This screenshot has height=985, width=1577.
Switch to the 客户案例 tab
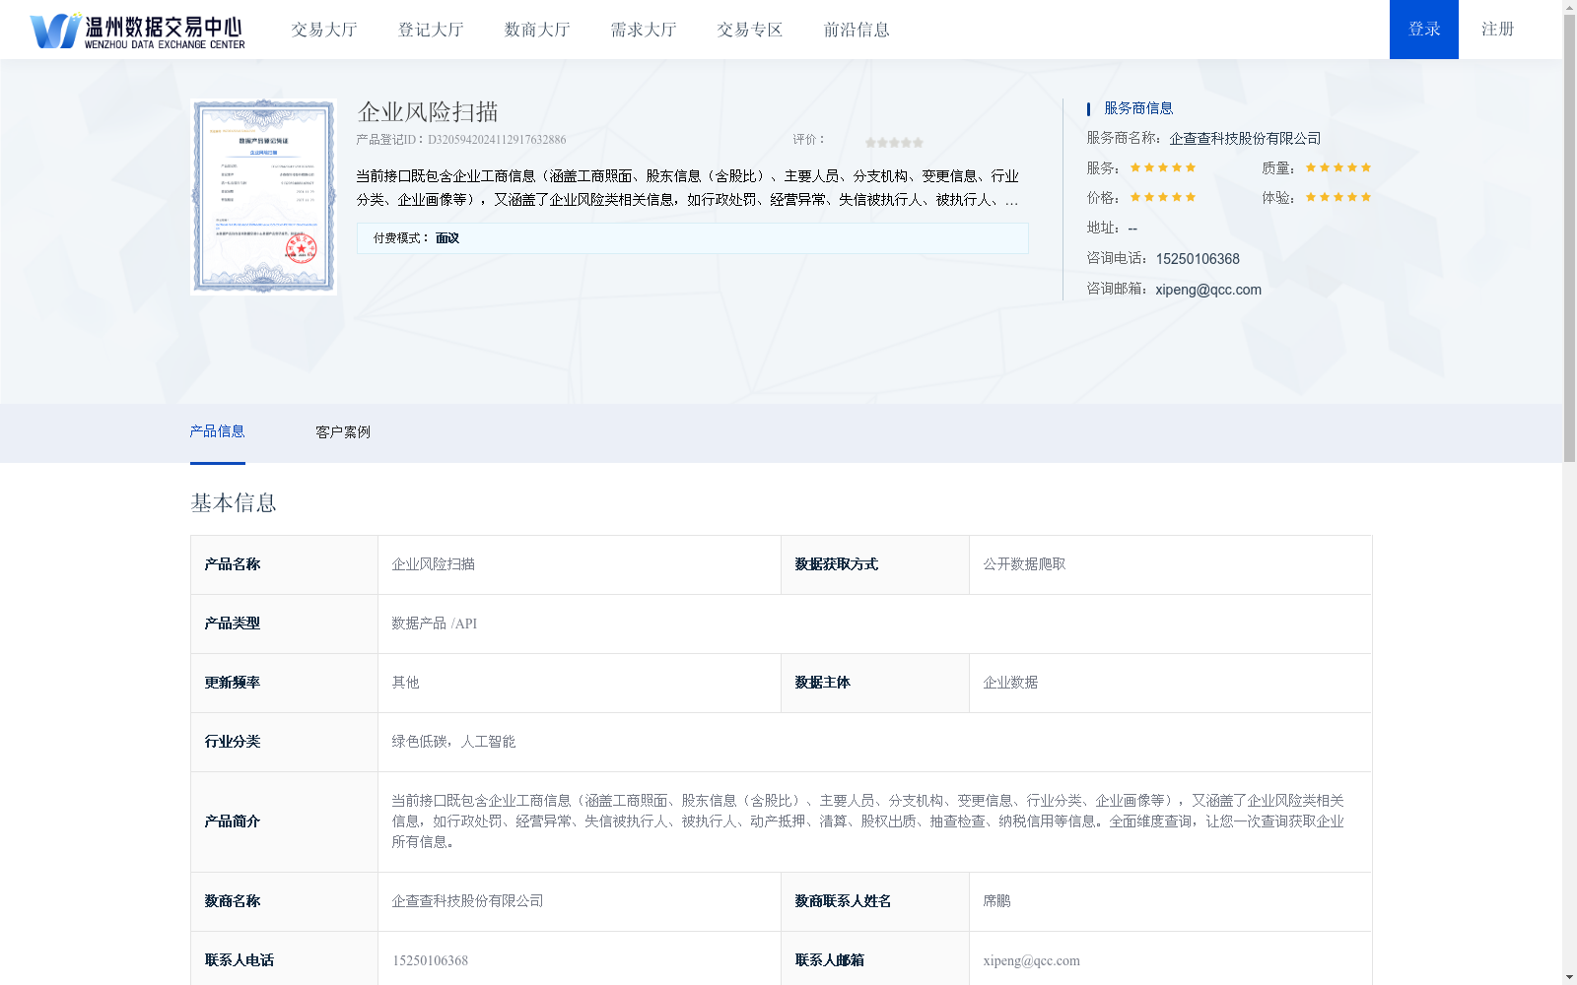pyautogui.click(x=343, y=432)
